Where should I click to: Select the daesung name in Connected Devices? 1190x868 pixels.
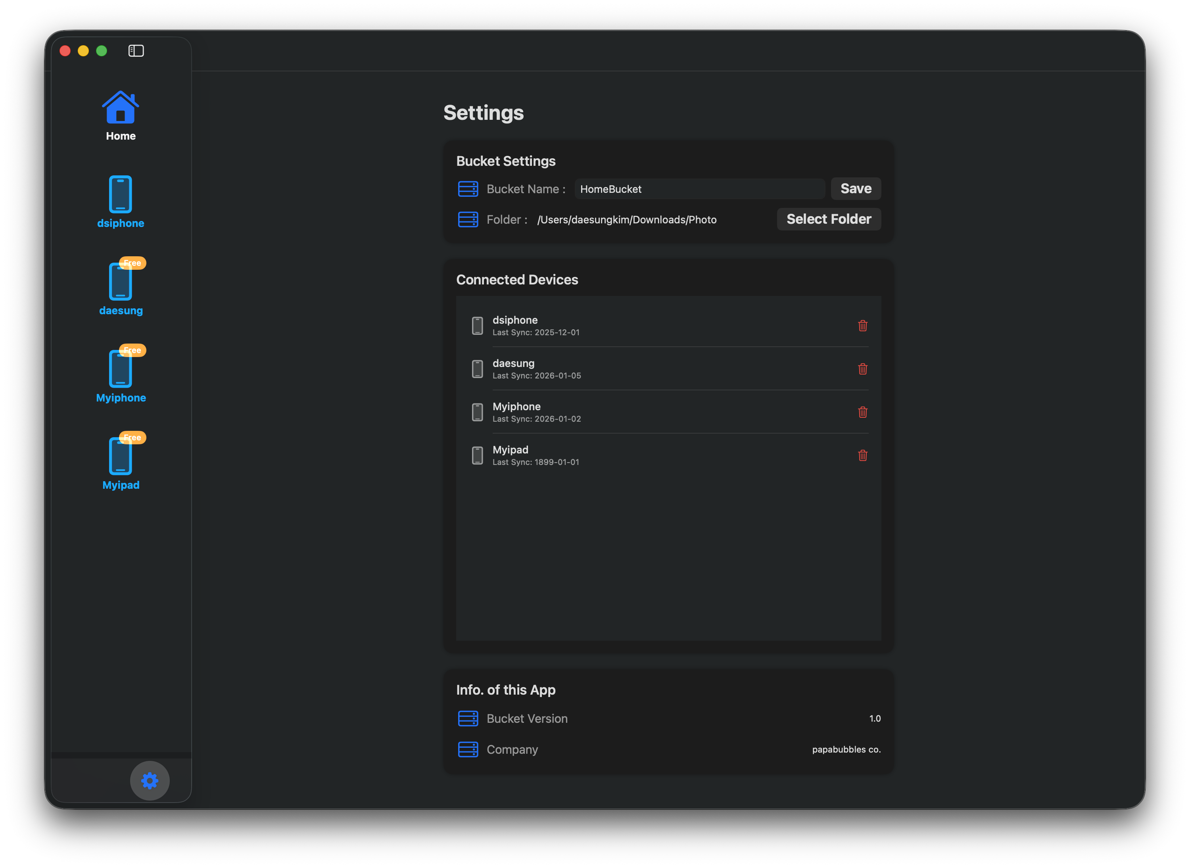[513, 363]
